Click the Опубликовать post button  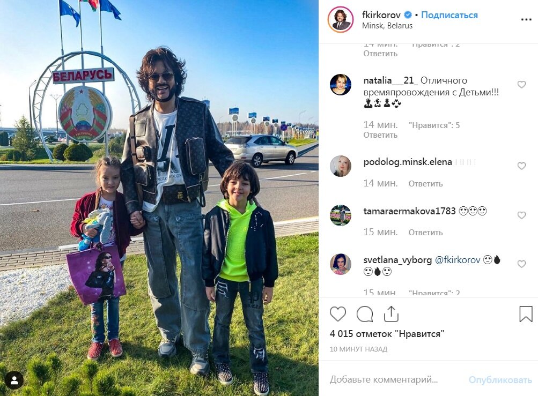pyautogui.click(x=500, y=380)
